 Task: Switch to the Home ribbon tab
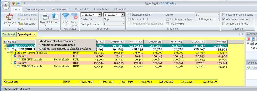click(17, 9)
